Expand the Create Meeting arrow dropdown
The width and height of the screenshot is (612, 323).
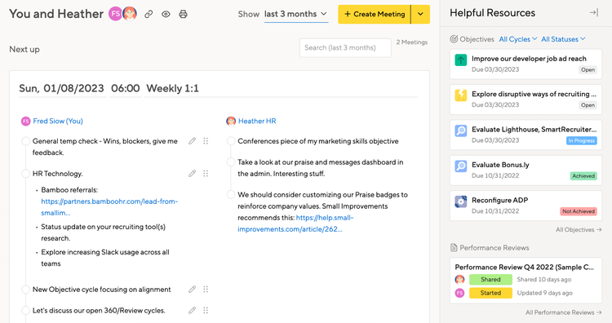tap(420, 15)
